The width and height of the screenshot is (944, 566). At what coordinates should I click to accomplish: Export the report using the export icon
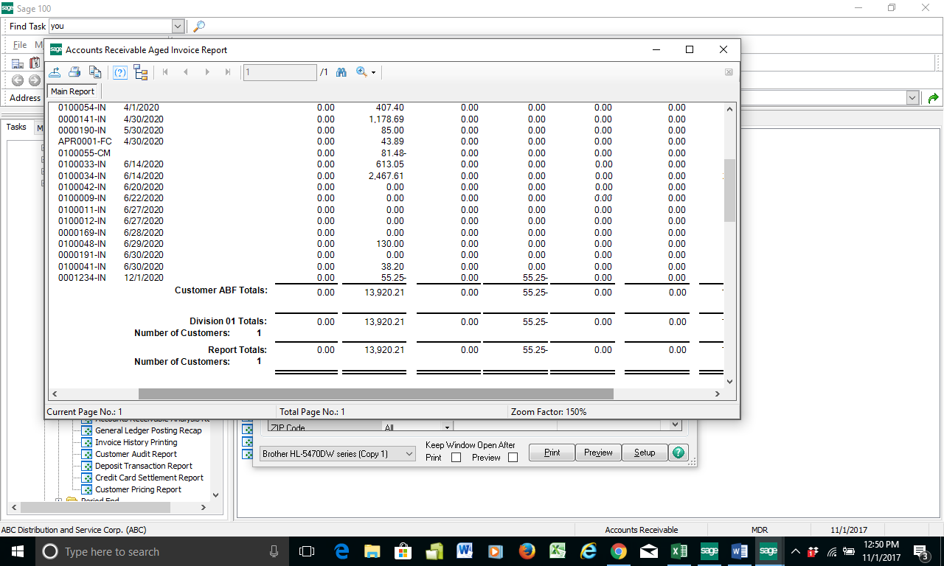tap(55, 71)
